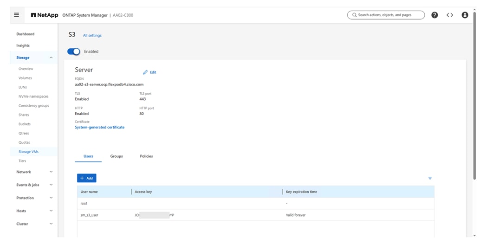The height and width of the screenshot is (244, 486).
Task: Open the All settings link
Action: click(92, 36)
